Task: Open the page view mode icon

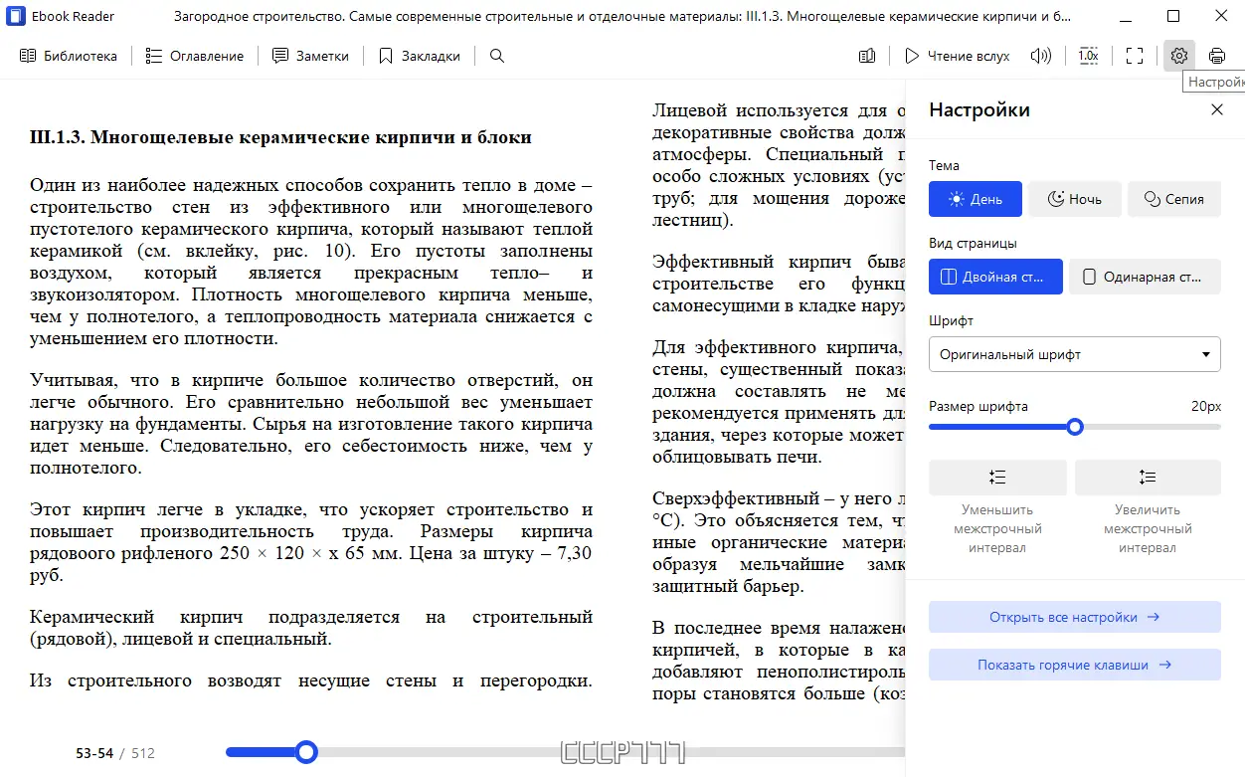Action: pyautogui.click(x=866, y=56)
